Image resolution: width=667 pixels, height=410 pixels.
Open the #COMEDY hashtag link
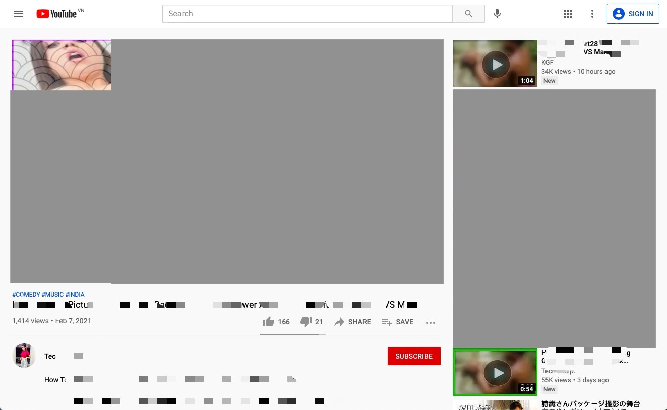(x=26, y=295)
